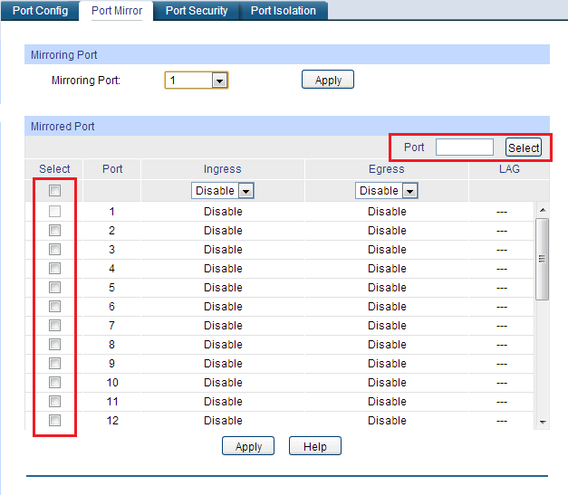The width and height of the screenshot is (568, 495).
Task: Check the checkbox for port 7
Action: pos(54,325)
